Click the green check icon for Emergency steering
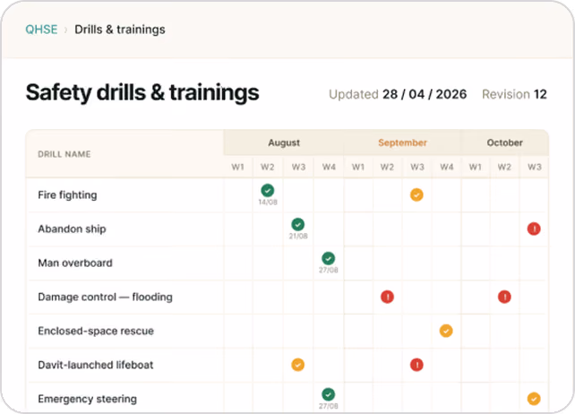575x414 pixels. pyautogui.click(x=328, y=394)
